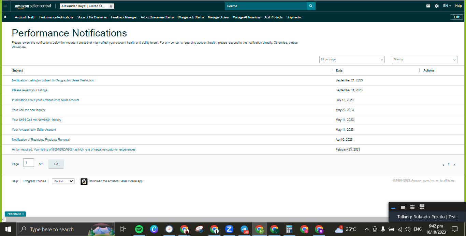Open Geographic Sales Restriction notification
The image size is (466, 236).
click(x=53, y=80)
